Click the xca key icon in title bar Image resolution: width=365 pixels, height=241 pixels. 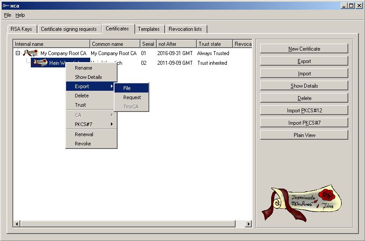(x=5, y=5)
